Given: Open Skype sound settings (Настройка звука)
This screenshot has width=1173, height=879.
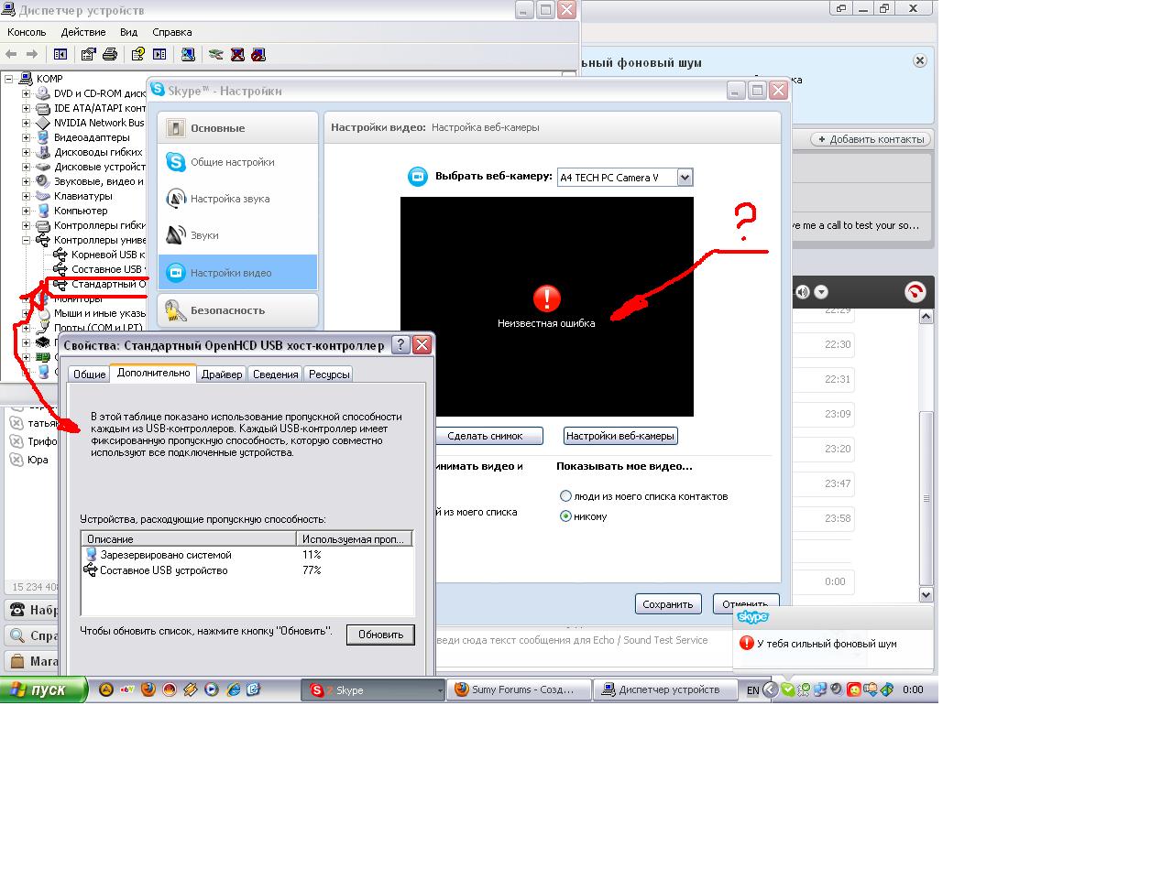Looking at the screenshot, I should [x=229, y=199].
